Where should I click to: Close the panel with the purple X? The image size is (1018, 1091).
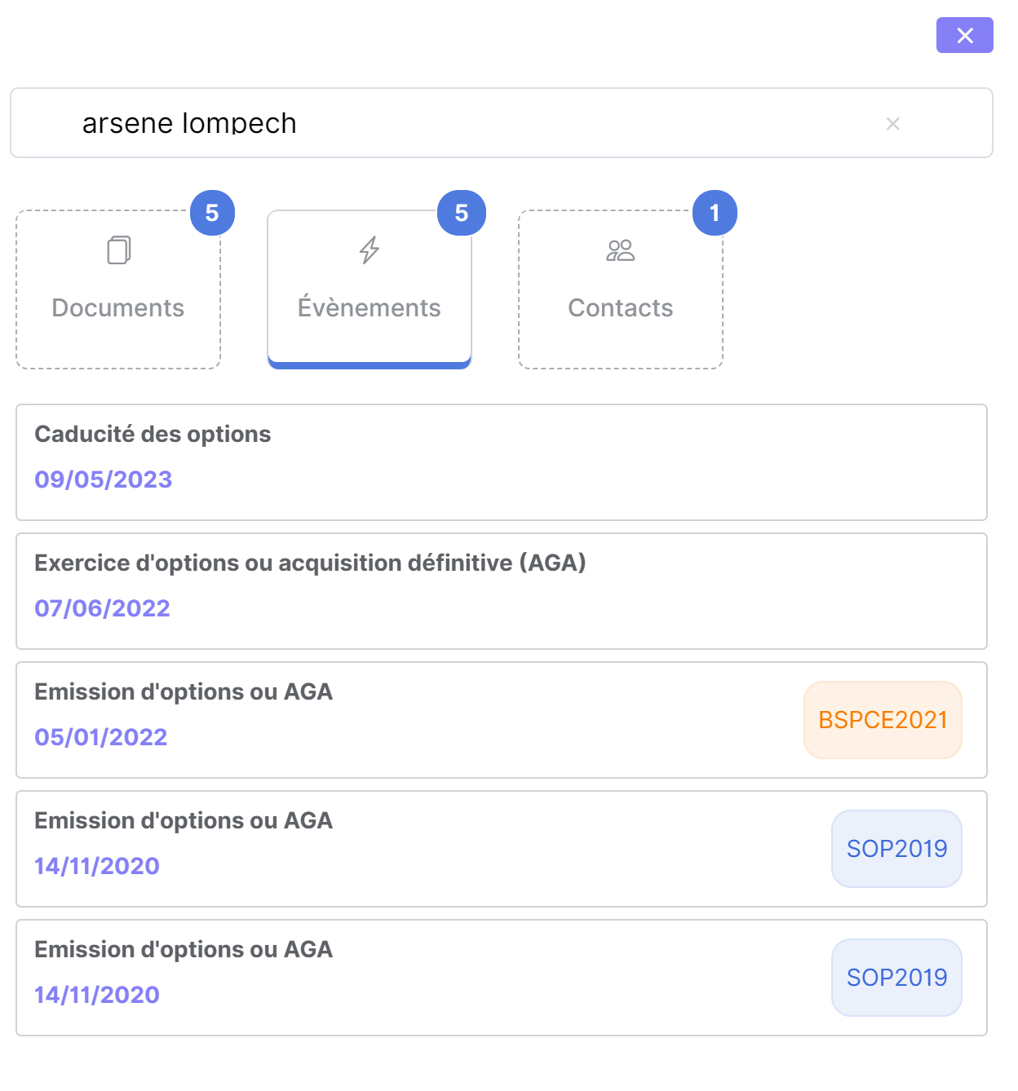pos(964,36)
